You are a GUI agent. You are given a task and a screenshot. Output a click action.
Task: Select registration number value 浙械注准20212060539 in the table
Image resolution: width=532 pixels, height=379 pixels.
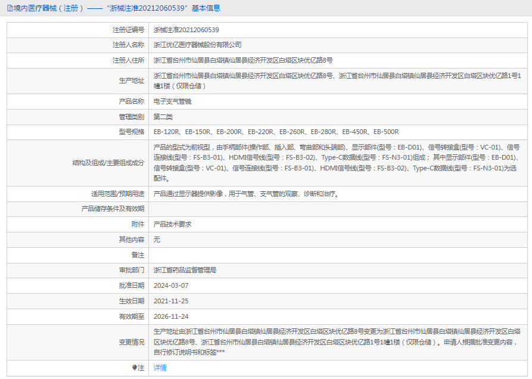point(186,30)
